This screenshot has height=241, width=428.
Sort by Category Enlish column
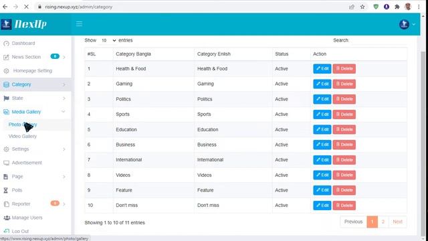(x=233, y=54)
